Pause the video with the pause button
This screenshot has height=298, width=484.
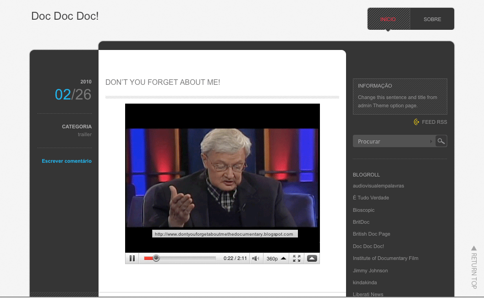[132, 259]
